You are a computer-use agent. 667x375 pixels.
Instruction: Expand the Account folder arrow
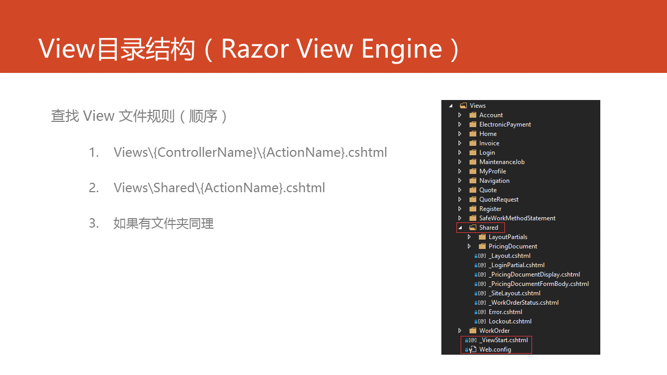(460, 115)
